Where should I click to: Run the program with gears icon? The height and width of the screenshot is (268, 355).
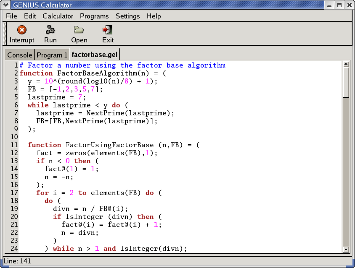pos(50,30)
